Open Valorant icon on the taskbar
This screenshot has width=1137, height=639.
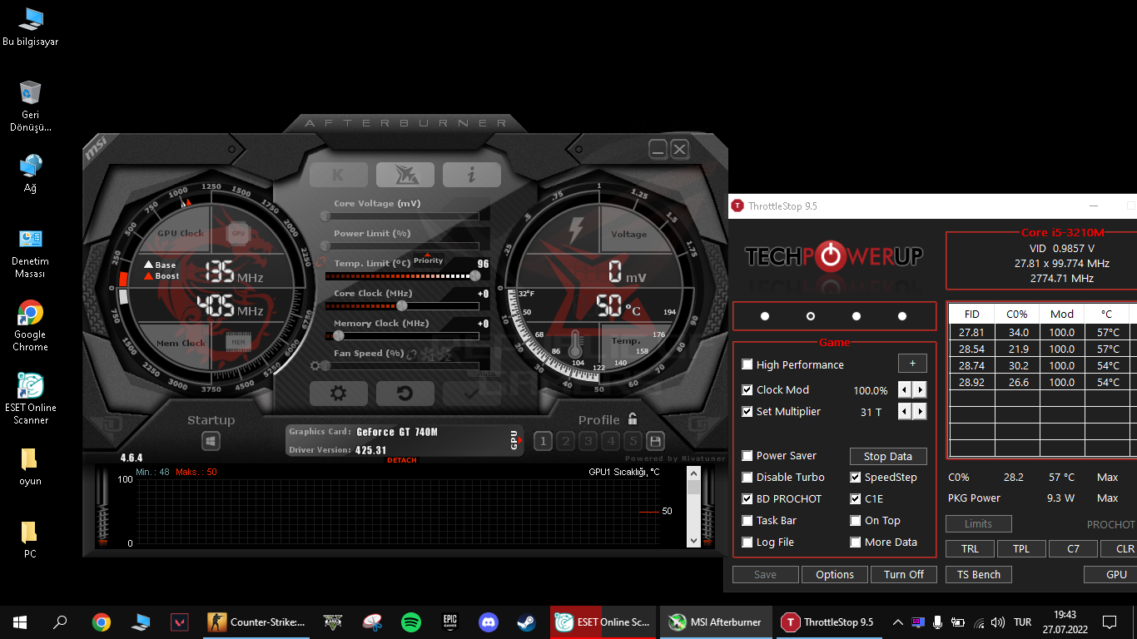click(180, 622)
